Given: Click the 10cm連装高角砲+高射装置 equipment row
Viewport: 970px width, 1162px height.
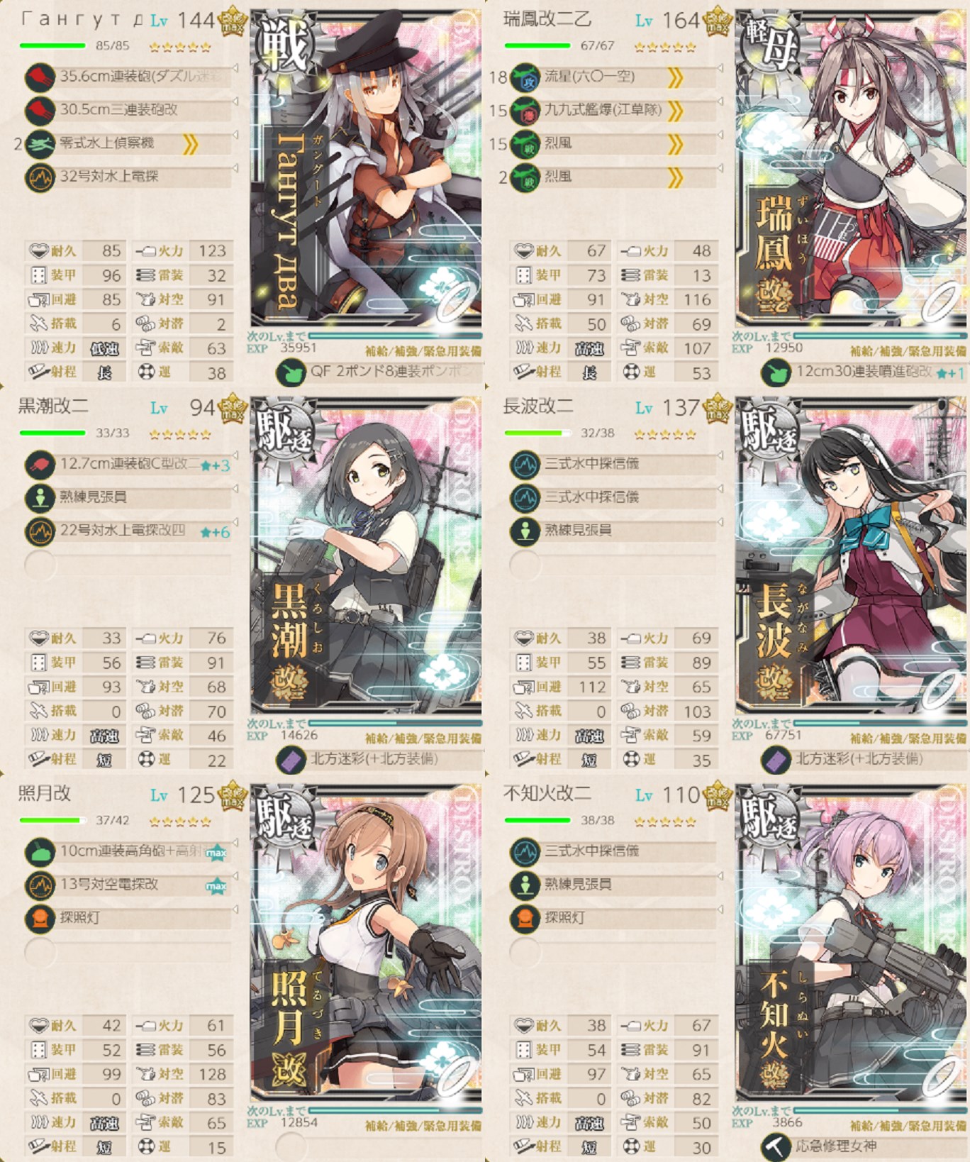Looking at the screenshot, I should 129,851.
